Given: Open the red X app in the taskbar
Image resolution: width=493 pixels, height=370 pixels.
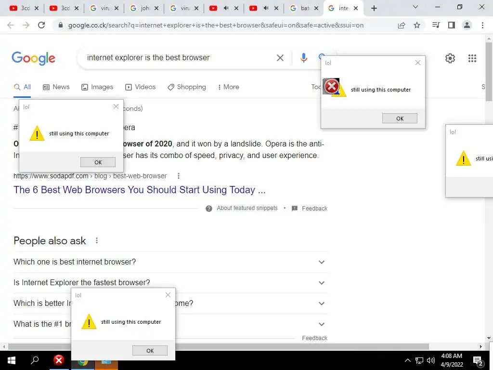Looking at the screenshot, I should (x=59, y=360).
